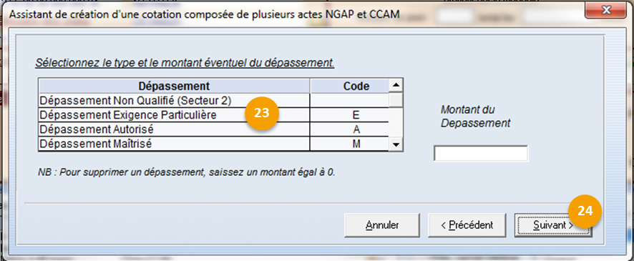Click the orange 23 step marker
Screen dimensions: 634x261
click(x=262, y=113)
